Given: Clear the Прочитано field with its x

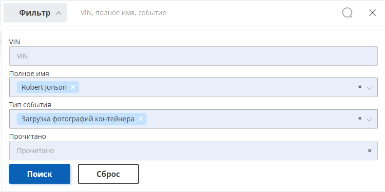Looking at the screenshot, I should (x=369, y=151).
